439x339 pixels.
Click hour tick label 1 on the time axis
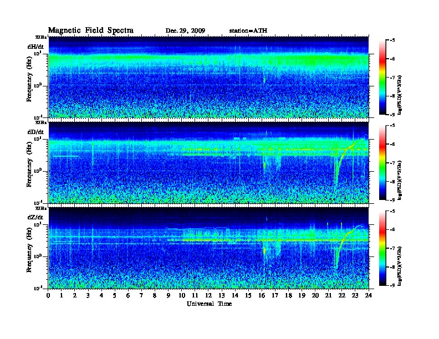(62, 296)
